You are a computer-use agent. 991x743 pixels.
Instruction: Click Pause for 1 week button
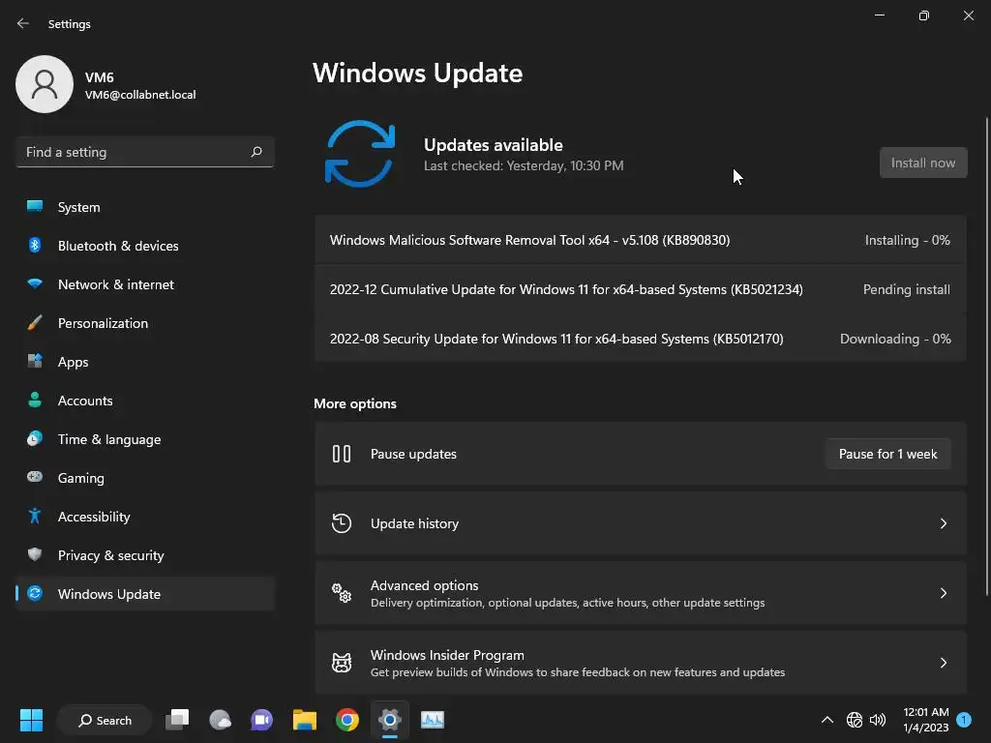point(887,454)
